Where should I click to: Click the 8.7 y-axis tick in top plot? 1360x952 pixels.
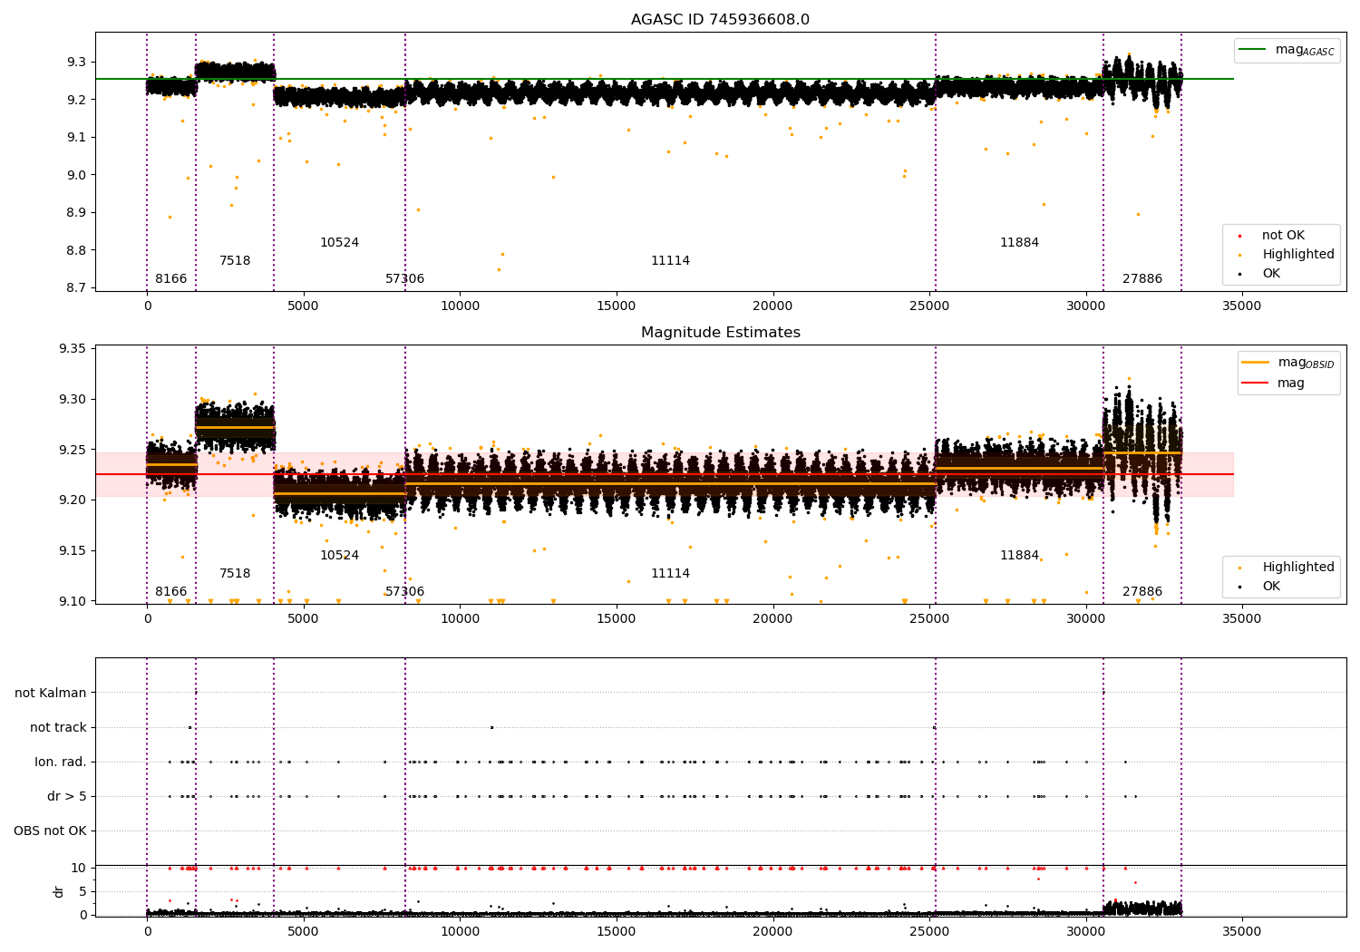coord(77,288)
